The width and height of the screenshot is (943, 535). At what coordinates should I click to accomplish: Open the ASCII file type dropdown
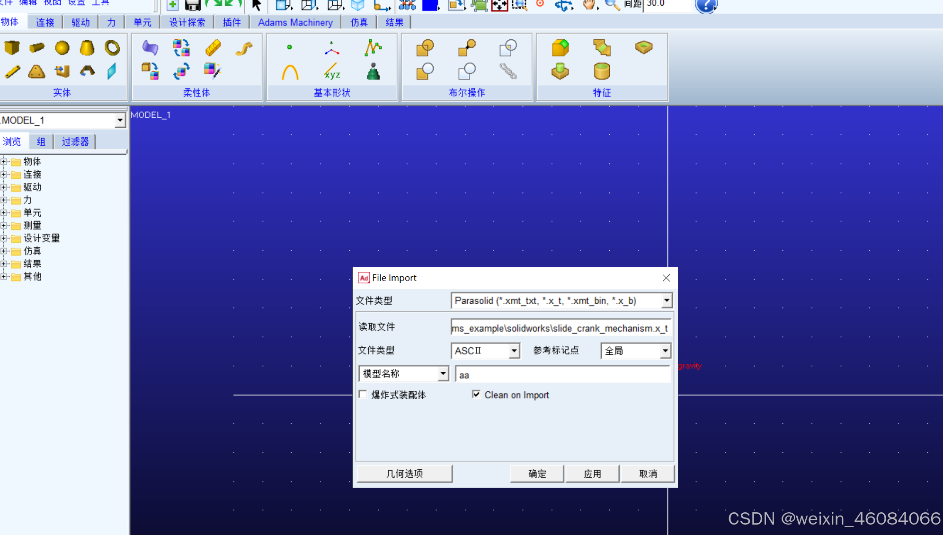pos(514,351)
